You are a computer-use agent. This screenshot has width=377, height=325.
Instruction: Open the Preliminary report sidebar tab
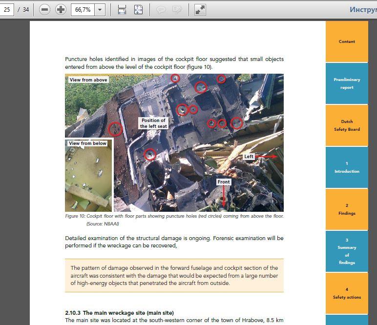[347, 83]
